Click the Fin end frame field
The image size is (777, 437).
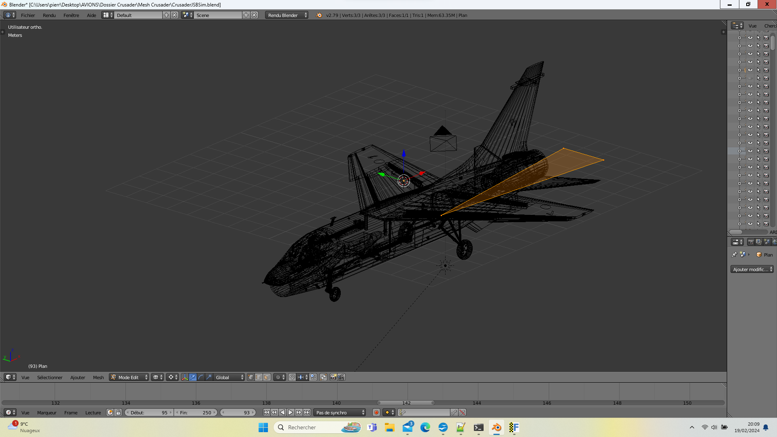click(196, 412)
